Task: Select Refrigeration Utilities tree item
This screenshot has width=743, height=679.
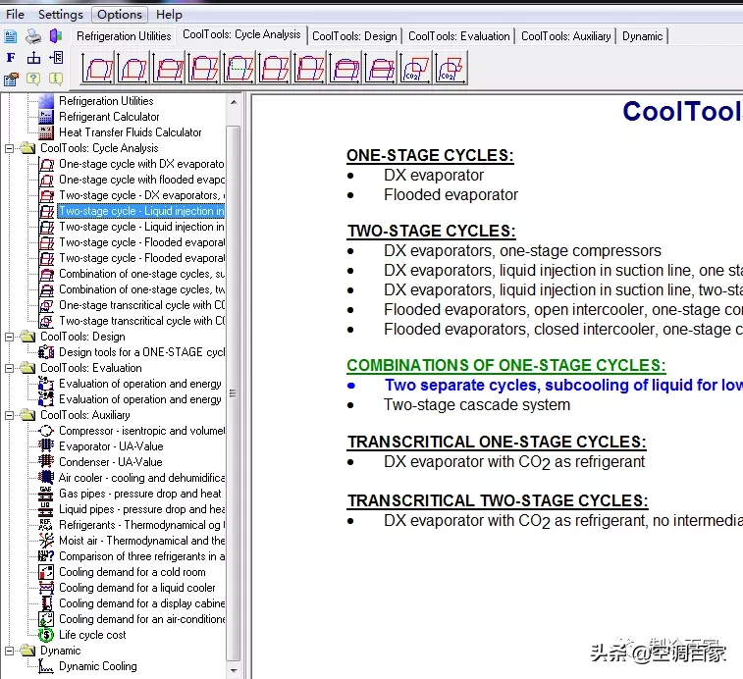Action: tap(106, 101)
